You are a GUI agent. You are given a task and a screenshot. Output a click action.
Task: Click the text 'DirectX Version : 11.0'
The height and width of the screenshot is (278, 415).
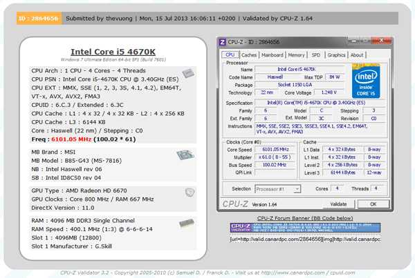point(63,208)
